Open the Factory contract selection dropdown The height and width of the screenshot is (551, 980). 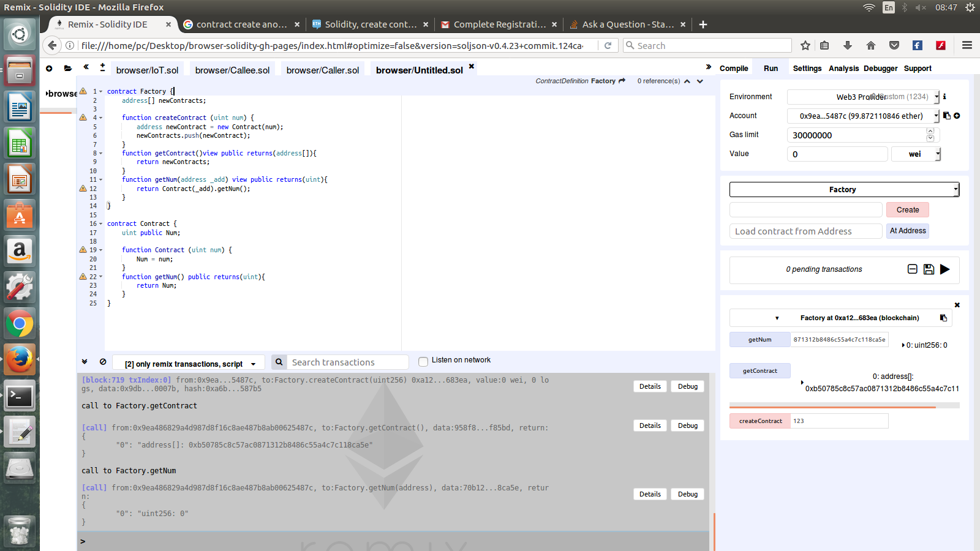click(x=844, y=190)
